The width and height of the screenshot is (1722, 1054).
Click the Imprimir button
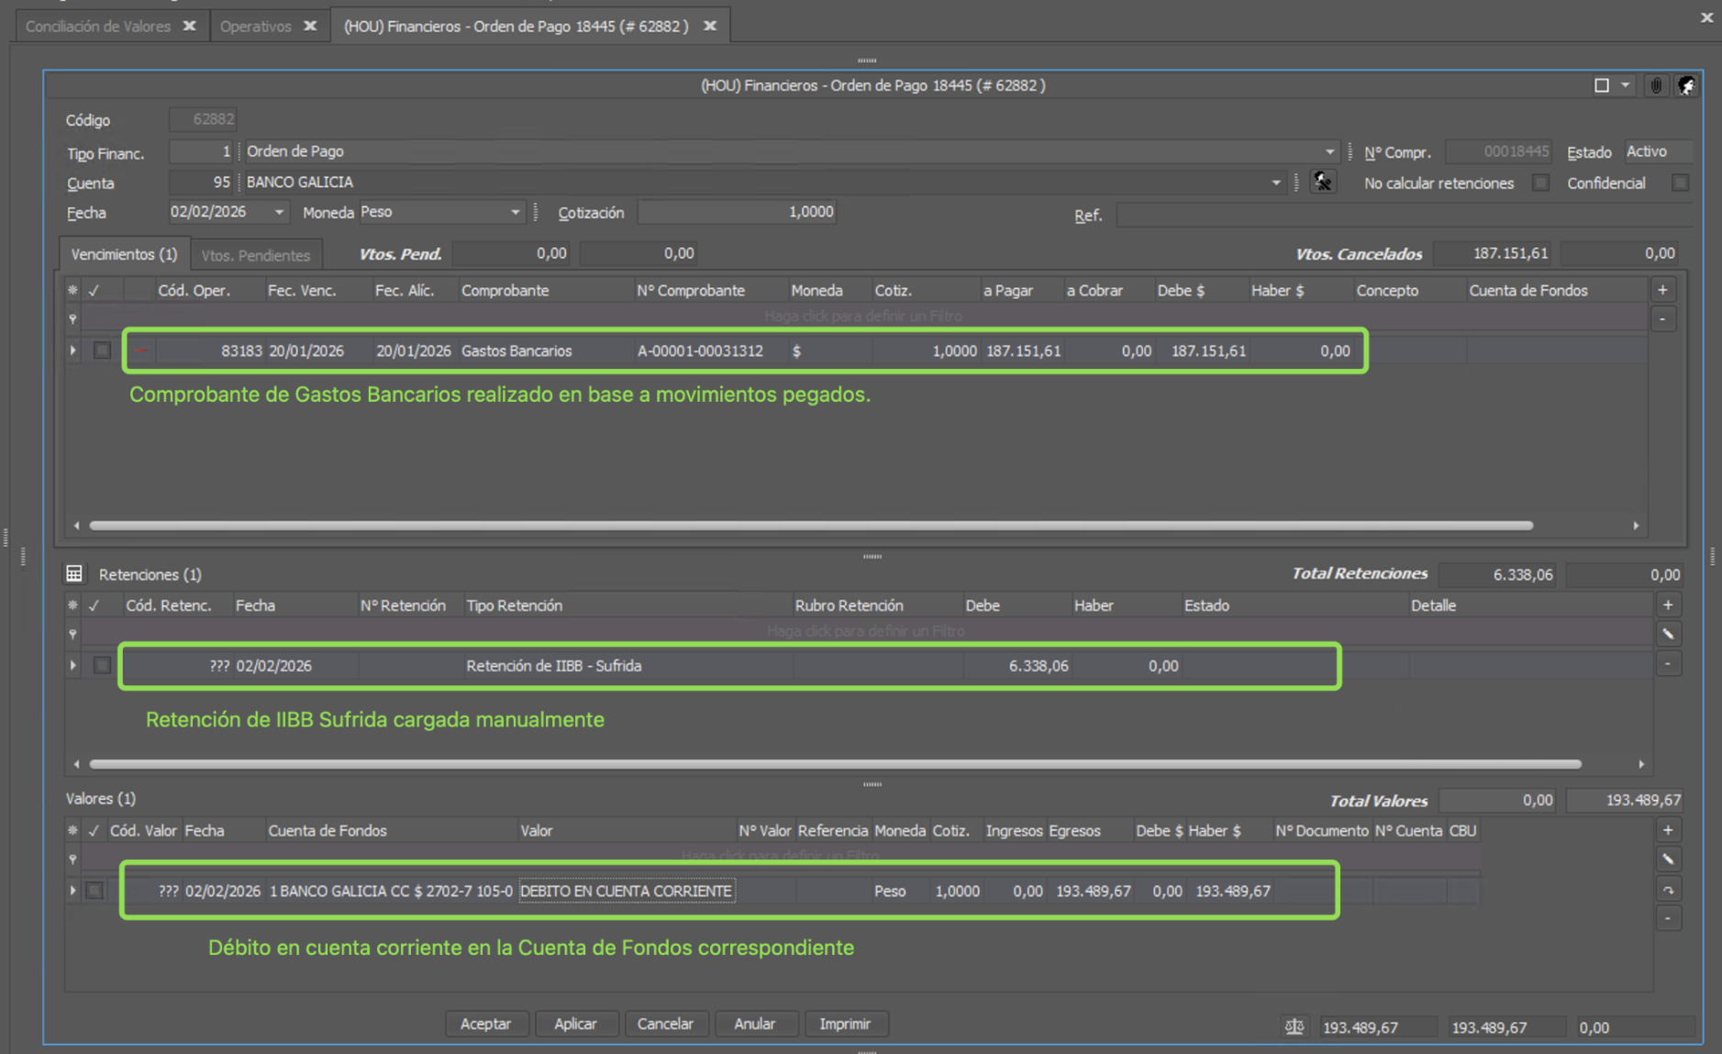point(844,1024)
